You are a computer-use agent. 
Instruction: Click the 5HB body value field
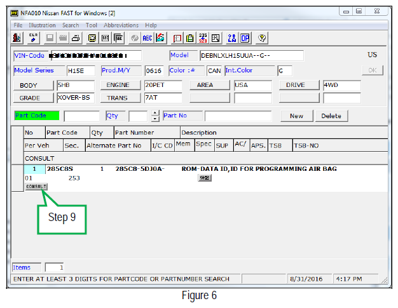point(76,85)
